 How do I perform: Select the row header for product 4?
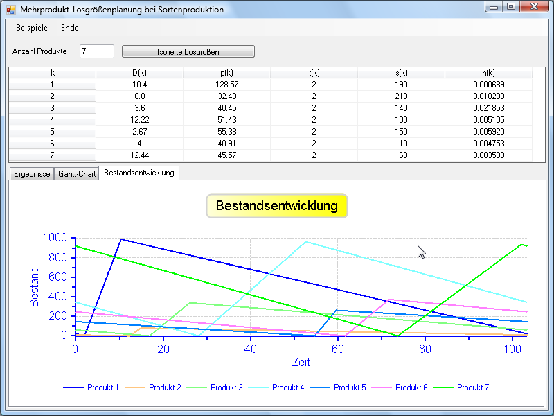52,120
